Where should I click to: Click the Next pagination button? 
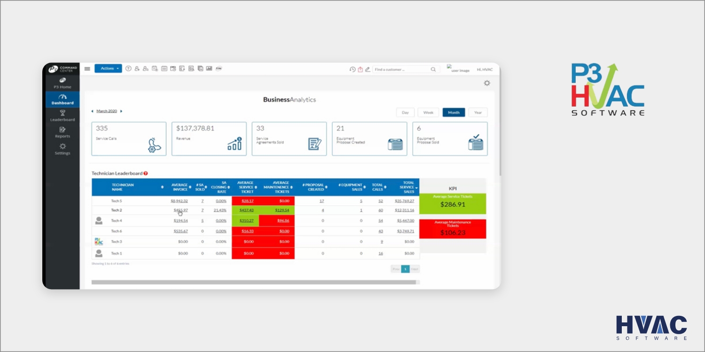415,269
